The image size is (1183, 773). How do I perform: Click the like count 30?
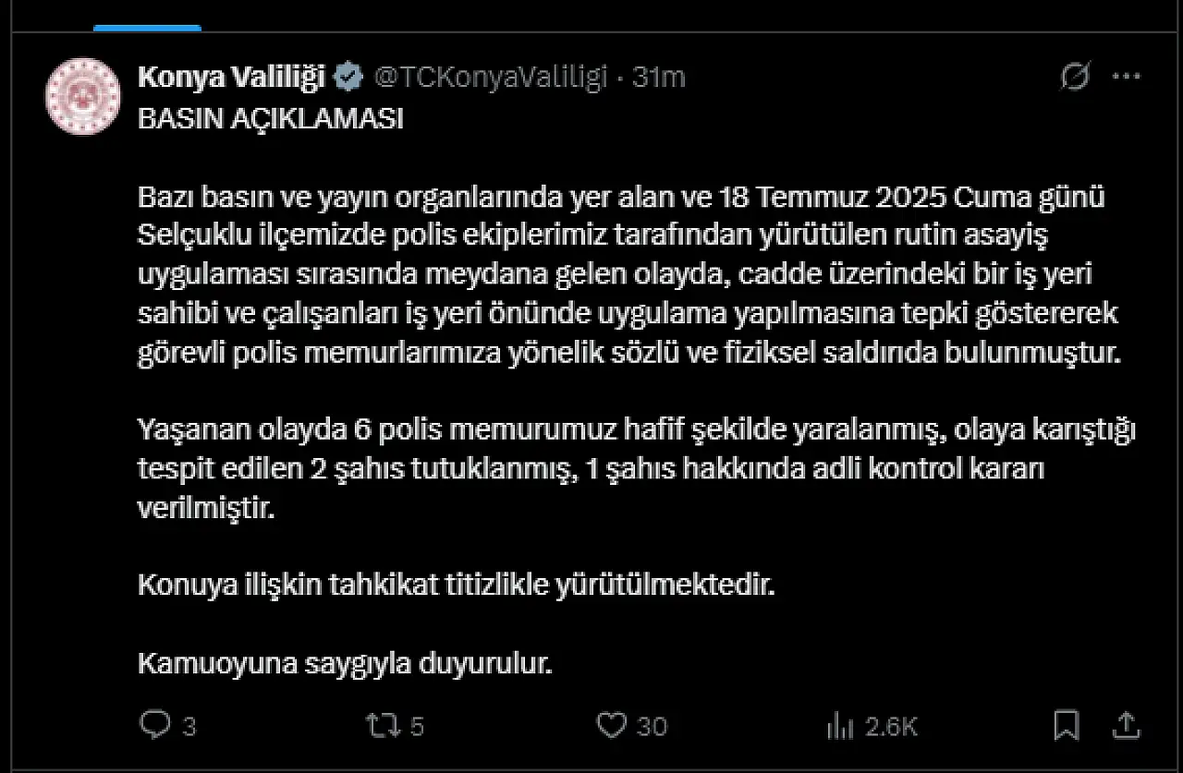(x=652, y=727)
